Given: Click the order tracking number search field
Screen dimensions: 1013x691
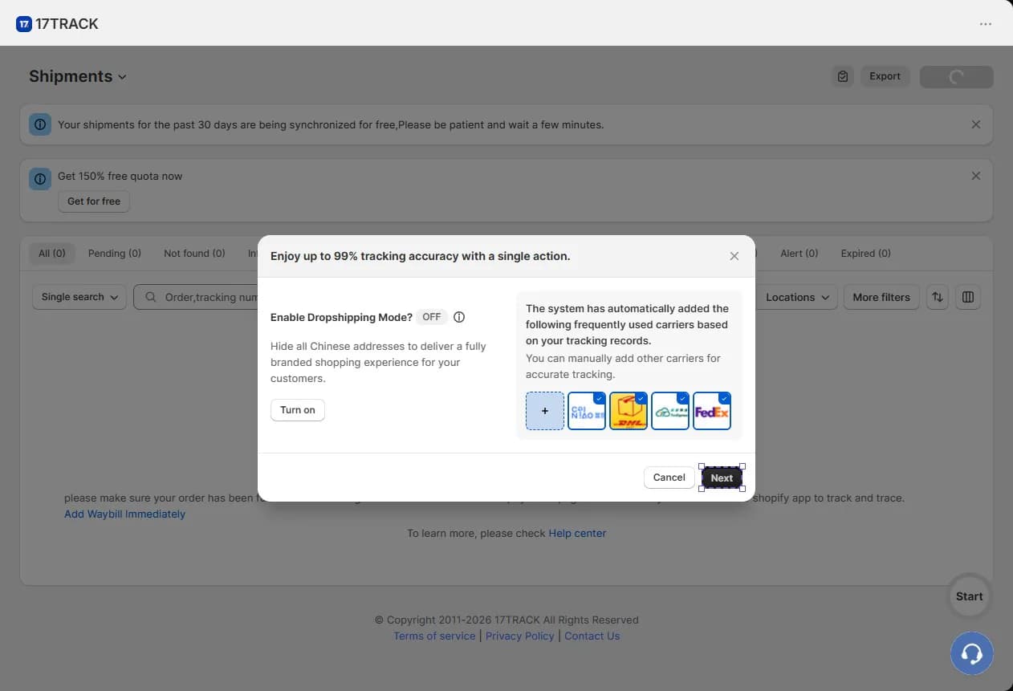Looking at the screenshot, I should click(x=196, y=297).
